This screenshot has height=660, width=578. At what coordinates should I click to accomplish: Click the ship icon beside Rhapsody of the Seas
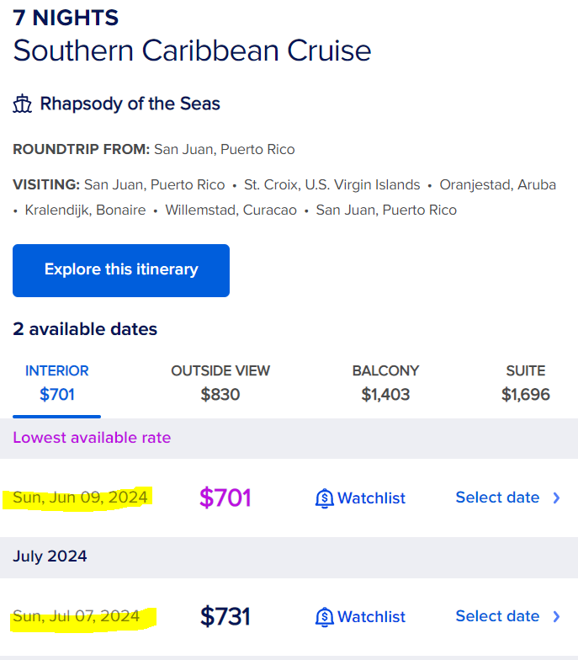(22, 104)
